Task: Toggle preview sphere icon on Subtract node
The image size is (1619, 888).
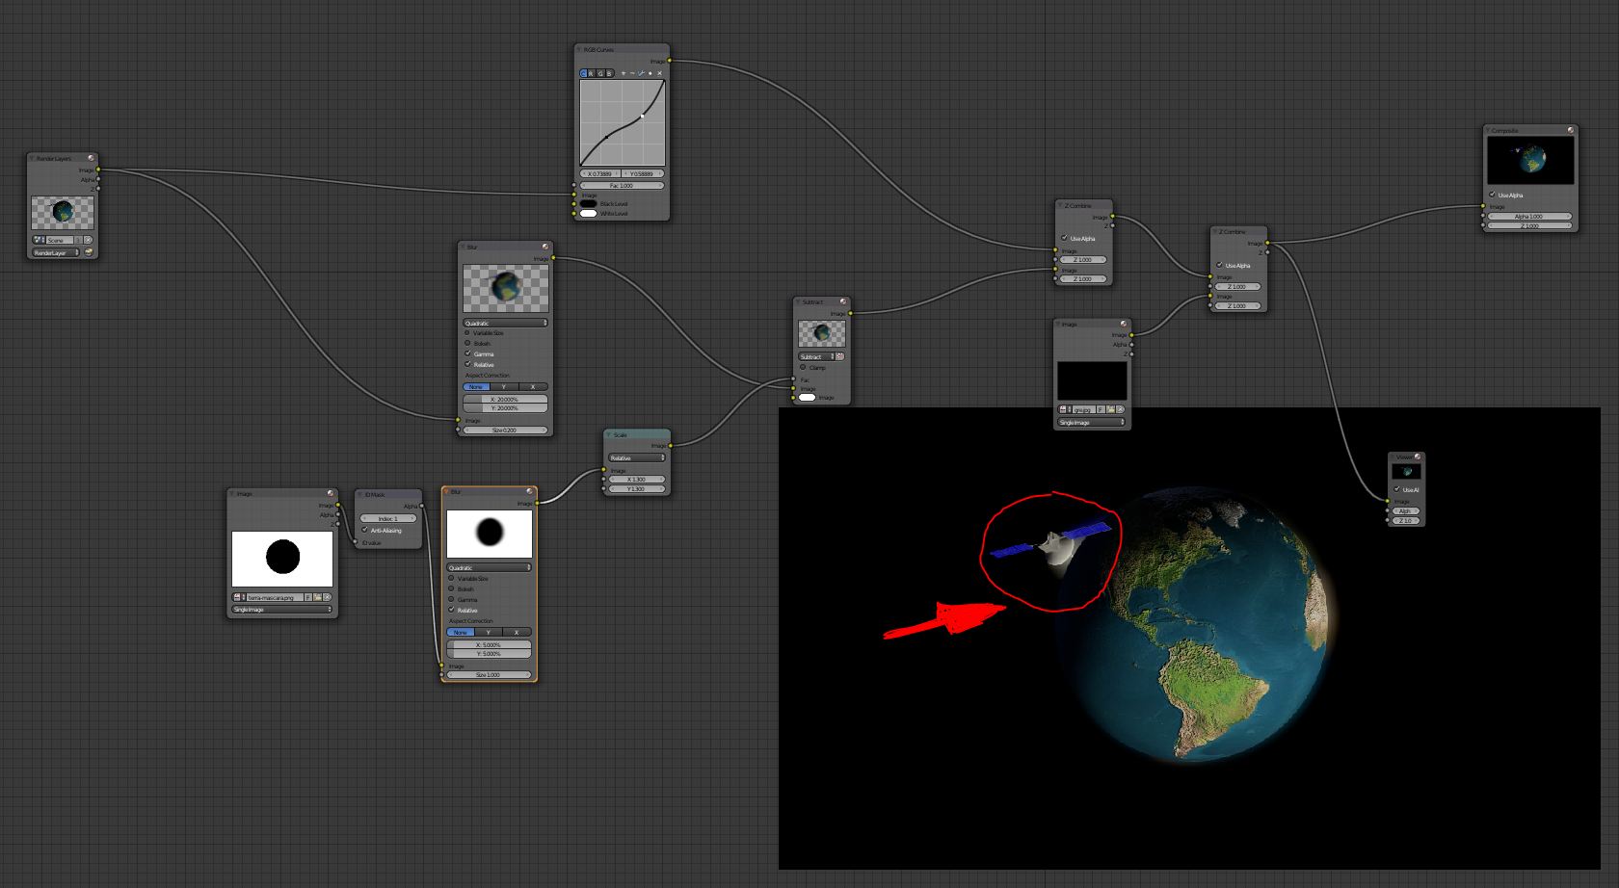Action: click(842, 301)
